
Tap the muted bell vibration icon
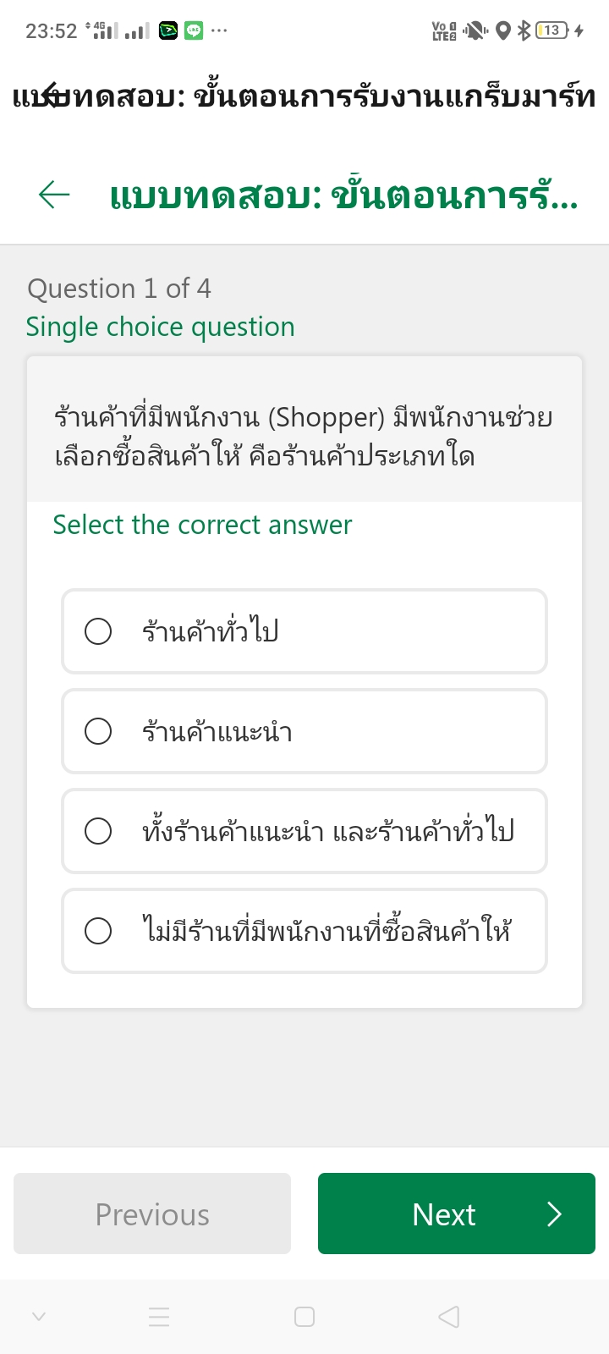click(476, 31)
